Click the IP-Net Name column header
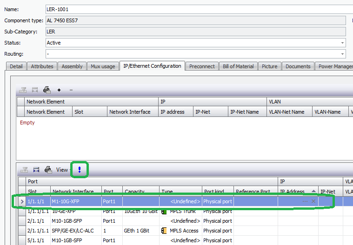The image size is (353, 245). 247,112
